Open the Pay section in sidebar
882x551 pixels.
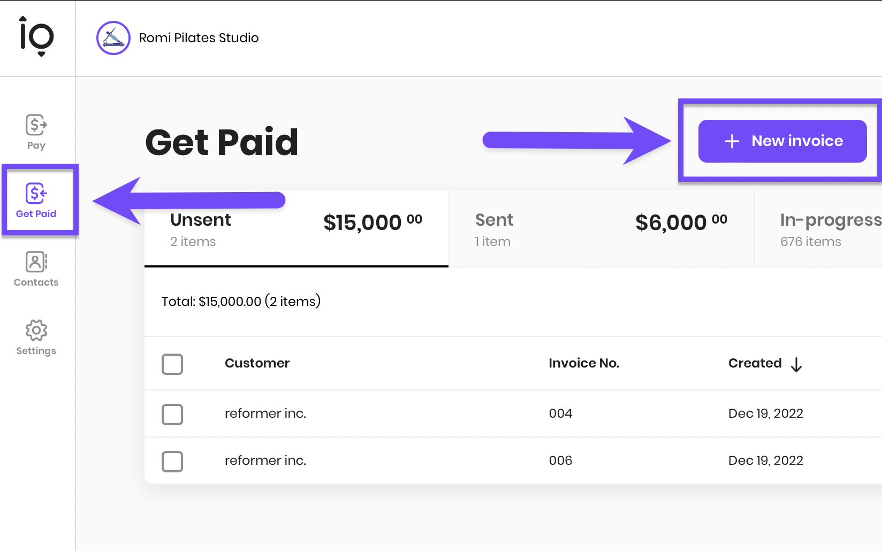(36, 132)
